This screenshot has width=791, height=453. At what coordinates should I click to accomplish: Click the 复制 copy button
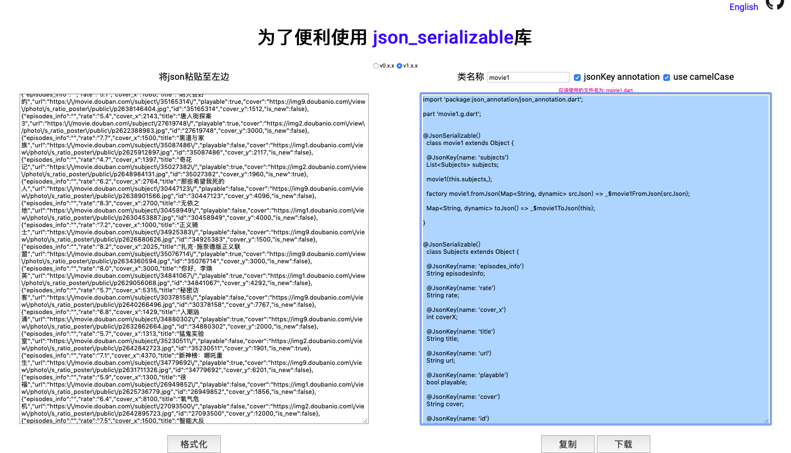(x=568, y=444)
